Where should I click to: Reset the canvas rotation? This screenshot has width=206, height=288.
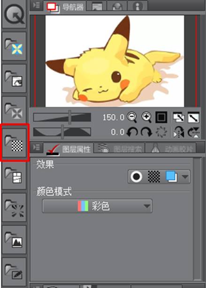pyautogui.click(x=161, y=132)
